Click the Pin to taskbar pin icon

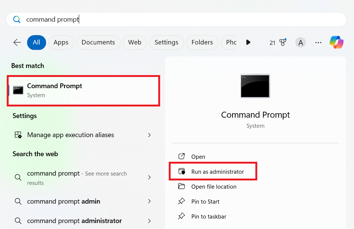181,216
